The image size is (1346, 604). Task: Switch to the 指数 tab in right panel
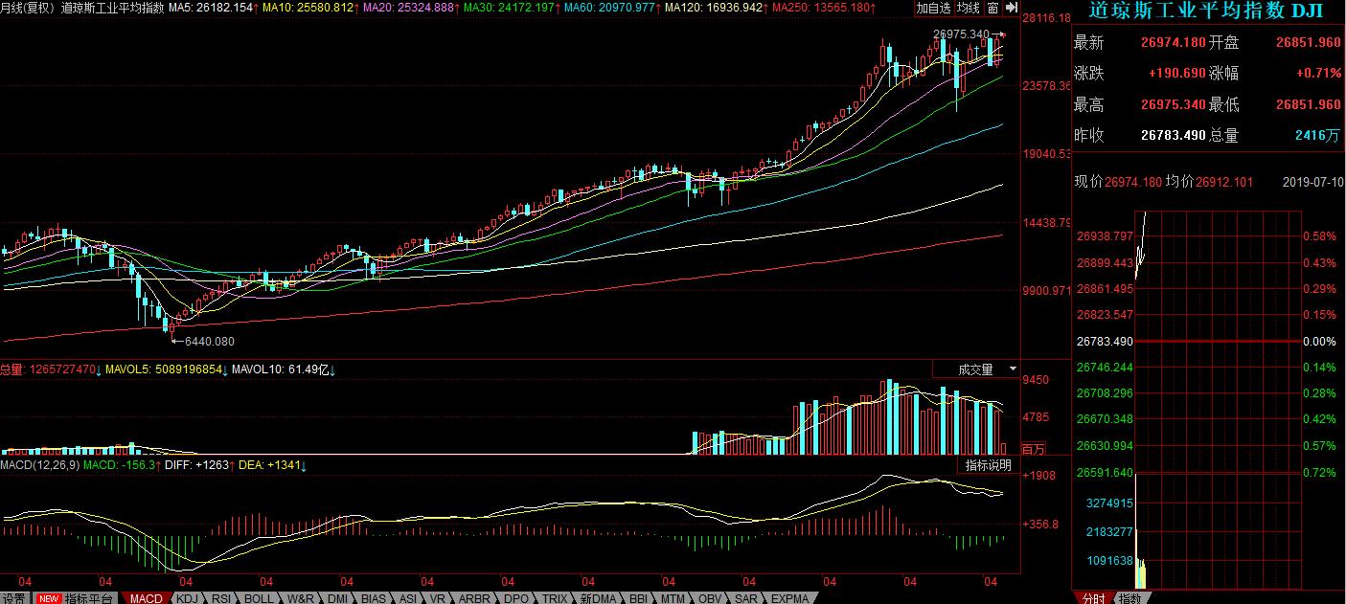point(1130,598)
